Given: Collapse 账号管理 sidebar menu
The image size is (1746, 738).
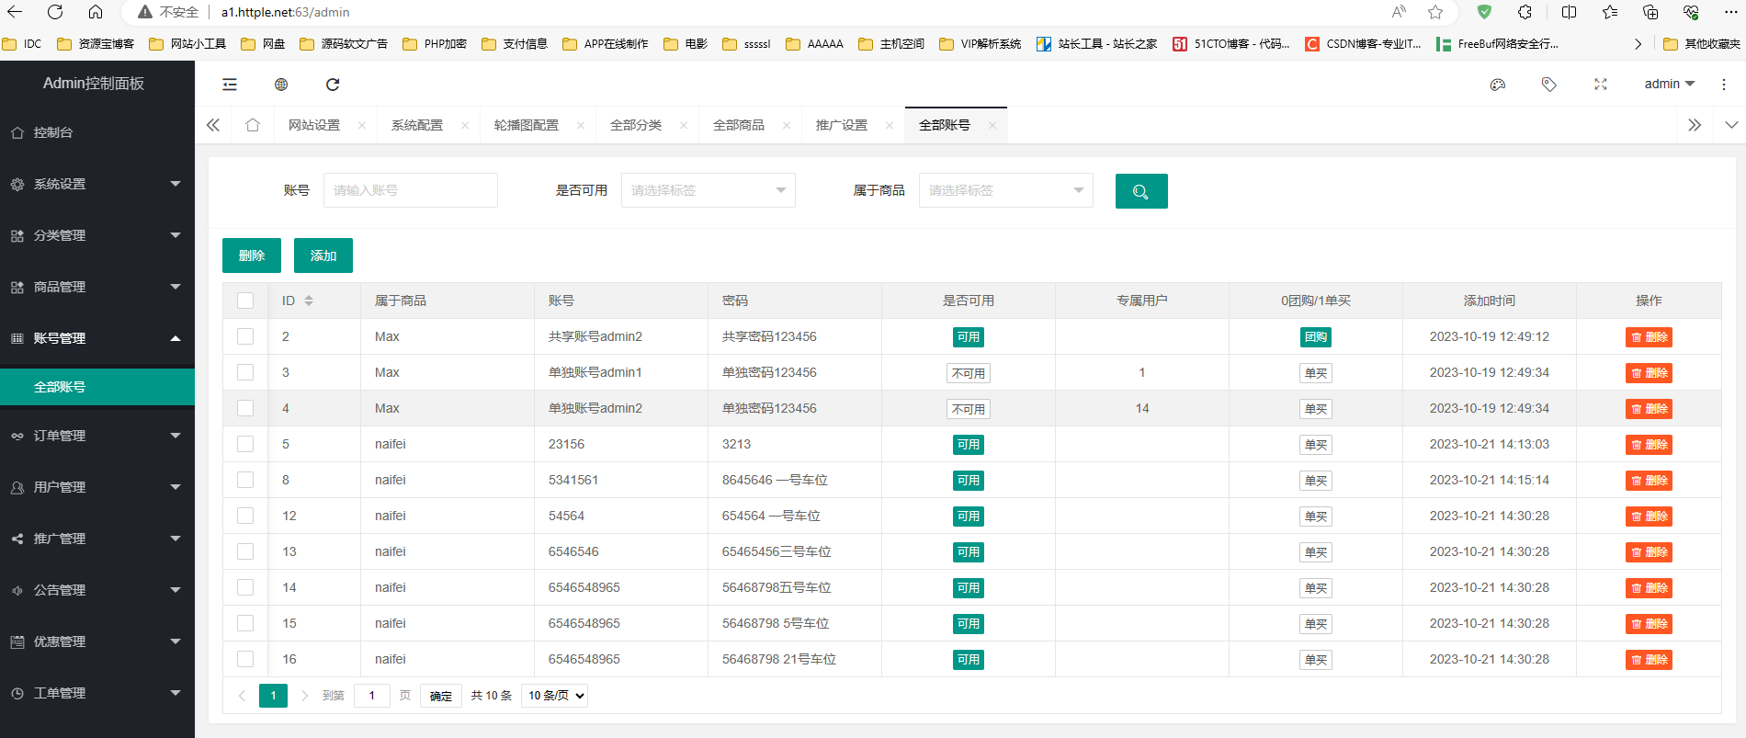Looking at the screenshot, I should (97, 338).
